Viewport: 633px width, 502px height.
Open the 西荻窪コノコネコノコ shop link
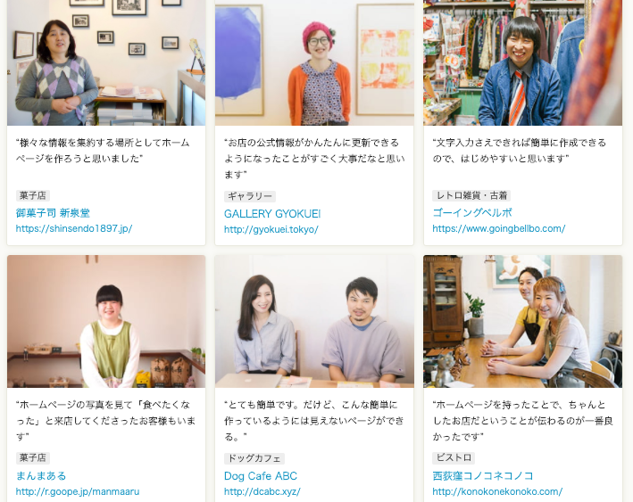pos(483,476)
